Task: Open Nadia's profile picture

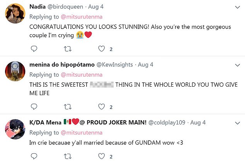Action: coord(15,14)
